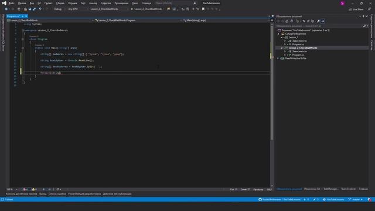Click unpushed commits arrow in status bar
This screenshot has width=375, height=211.
[306, 199]
